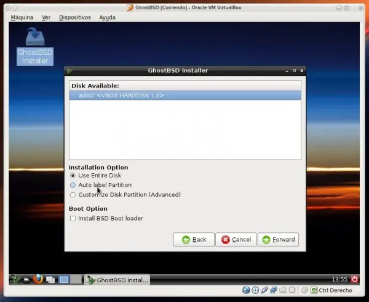Click the Back button
The image size is (369, 302).
194,240
